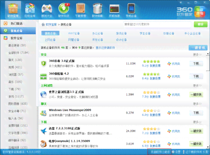Expand 更多 in the 上网浏览 section
The width and height of the screenshot is (210, 155).
point(197,85)
